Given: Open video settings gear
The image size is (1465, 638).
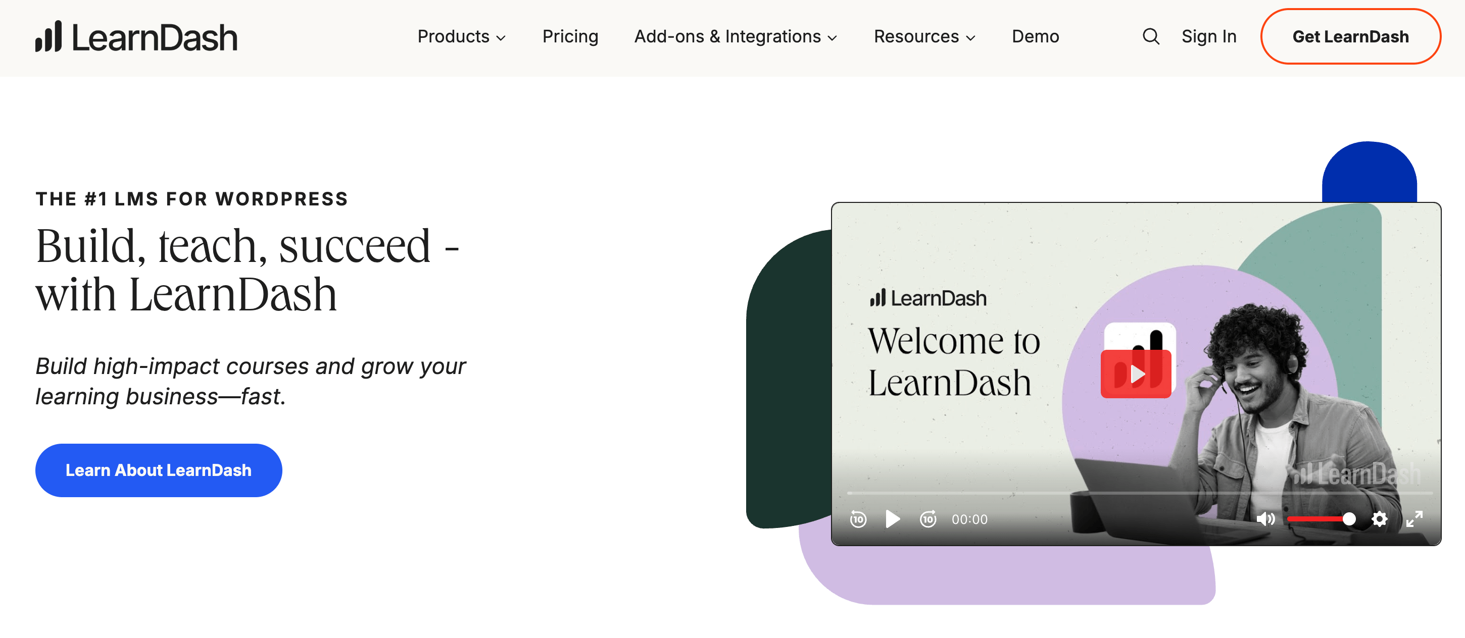Looking at the screenshot, I should pyautogui.click(x=1379, y=519).
